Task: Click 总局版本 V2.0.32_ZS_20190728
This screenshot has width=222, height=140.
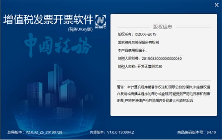Action: pos(35,132)
